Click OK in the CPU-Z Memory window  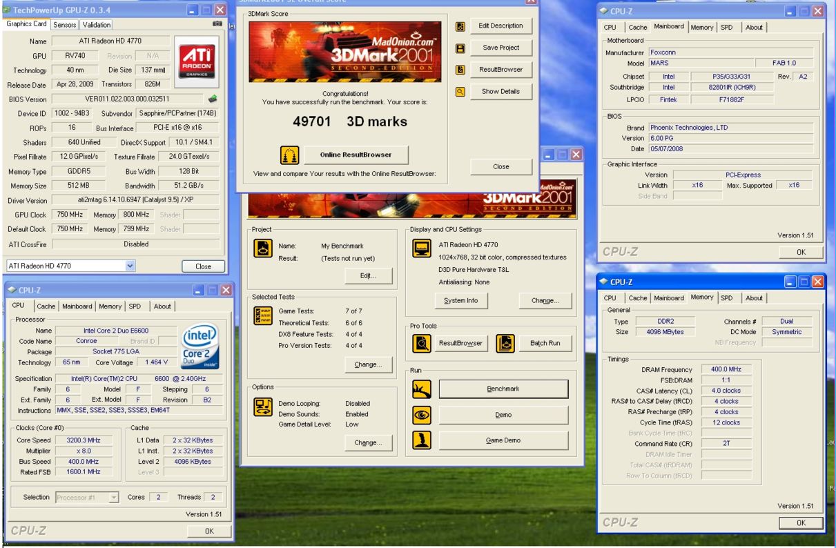[801, 522]
